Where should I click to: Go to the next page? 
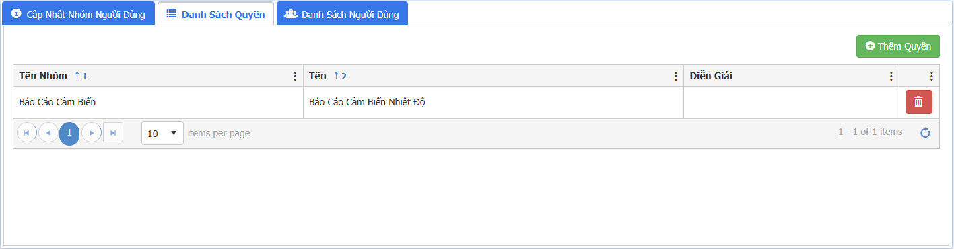[91, 133]
